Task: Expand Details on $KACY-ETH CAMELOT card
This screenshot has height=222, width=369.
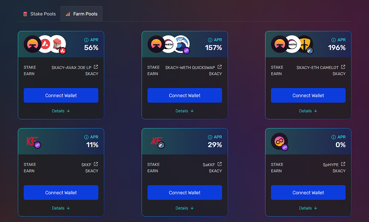Action: click(x=308, y=111)
